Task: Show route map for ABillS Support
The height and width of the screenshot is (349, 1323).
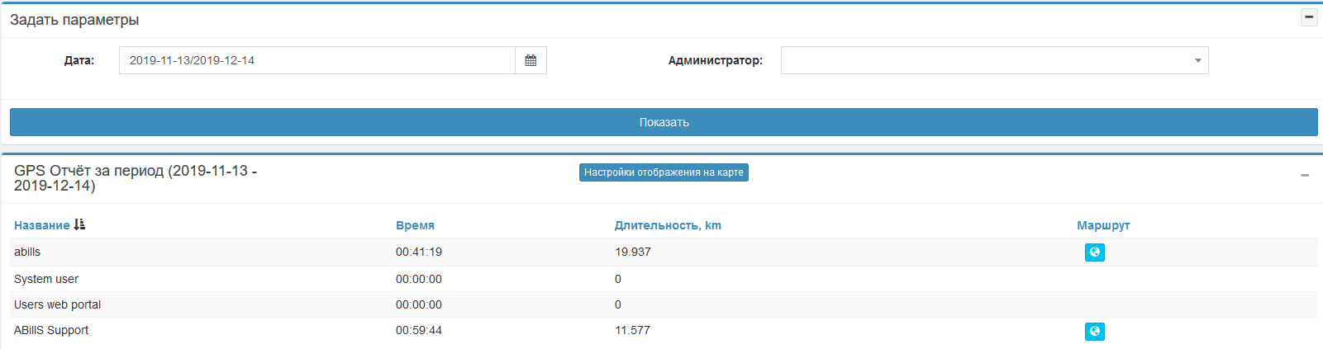Action: coord(1094,332)
